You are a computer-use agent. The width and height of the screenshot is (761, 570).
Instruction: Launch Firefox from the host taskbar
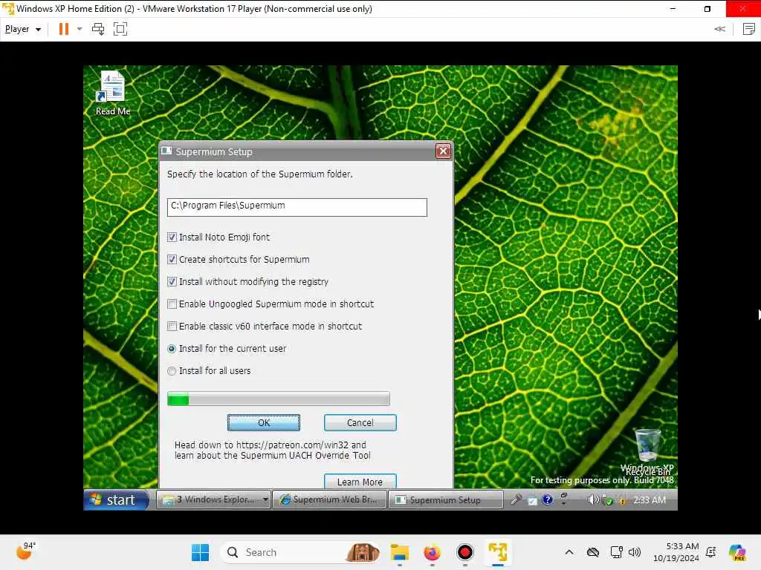pyautogui.click(x=432, y=552)
